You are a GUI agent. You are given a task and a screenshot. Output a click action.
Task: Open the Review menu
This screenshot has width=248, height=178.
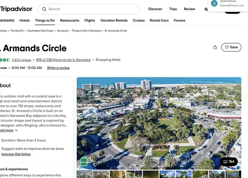[189, 9]
